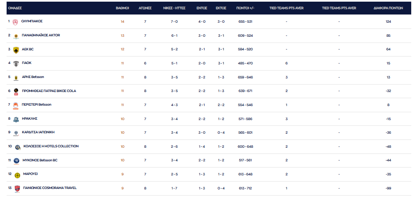The image size is (417, 203).
Task: Click the ΗΡΑΚΛΗΣ team logo
Action: point(16,119)
